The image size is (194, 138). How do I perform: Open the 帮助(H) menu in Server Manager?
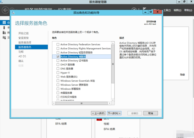(x=188, y=10)
